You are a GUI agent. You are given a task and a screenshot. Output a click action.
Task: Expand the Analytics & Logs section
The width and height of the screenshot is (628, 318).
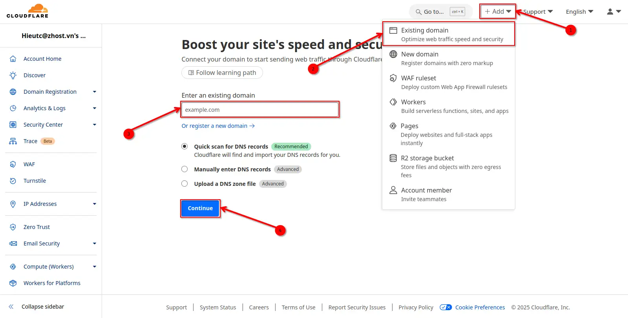click(94, 108)
